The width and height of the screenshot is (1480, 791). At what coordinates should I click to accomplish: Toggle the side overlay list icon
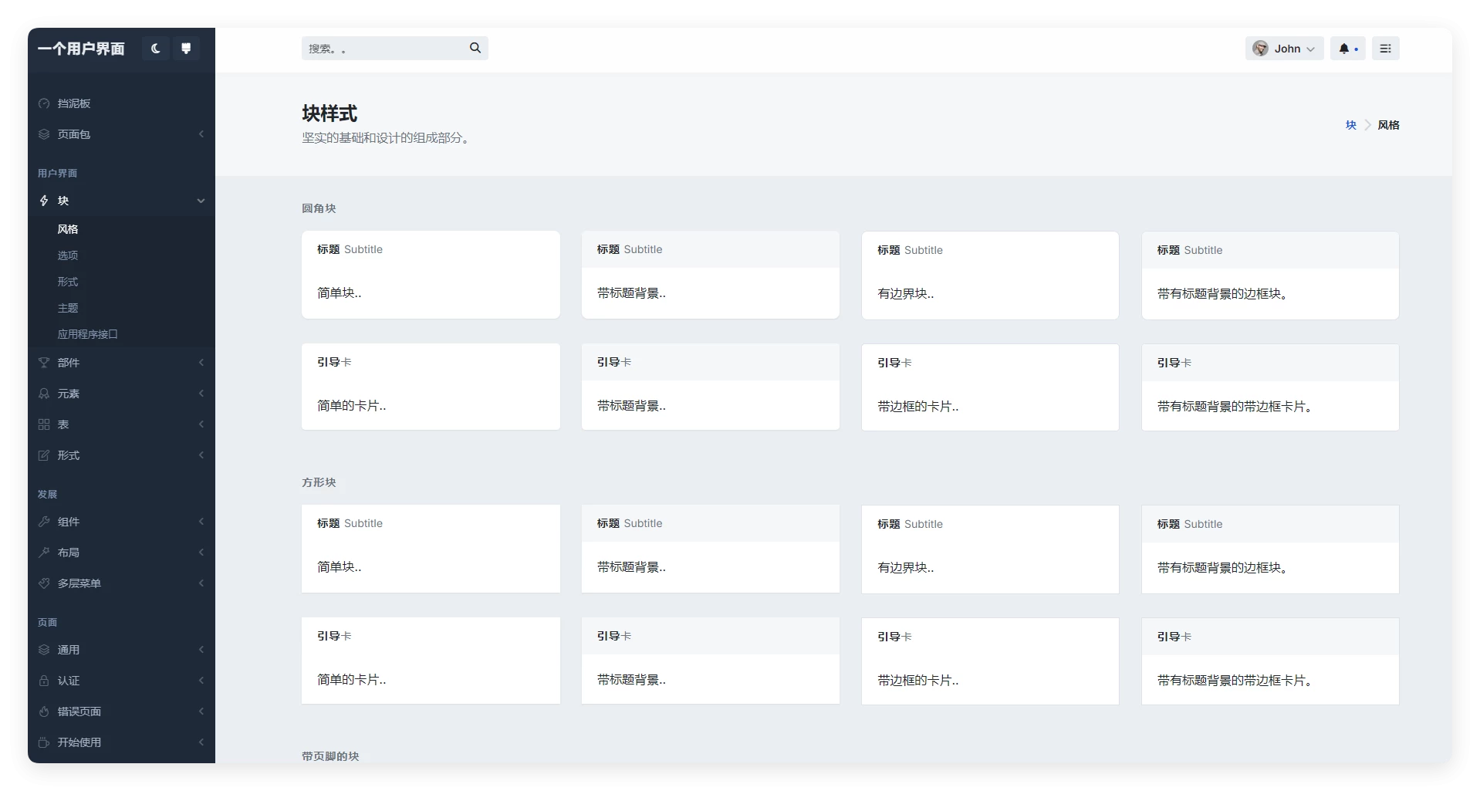pos(1385,49)
